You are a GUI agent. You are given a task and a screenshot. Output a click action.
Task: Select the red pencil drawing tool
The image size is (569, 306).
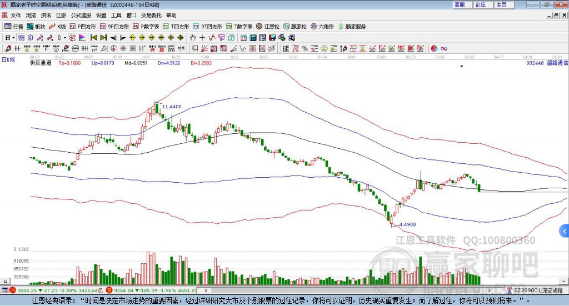8,48
